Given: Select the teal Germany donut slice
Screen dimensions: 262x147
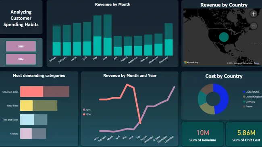Looking at the screenshot, I should (202, 98).
